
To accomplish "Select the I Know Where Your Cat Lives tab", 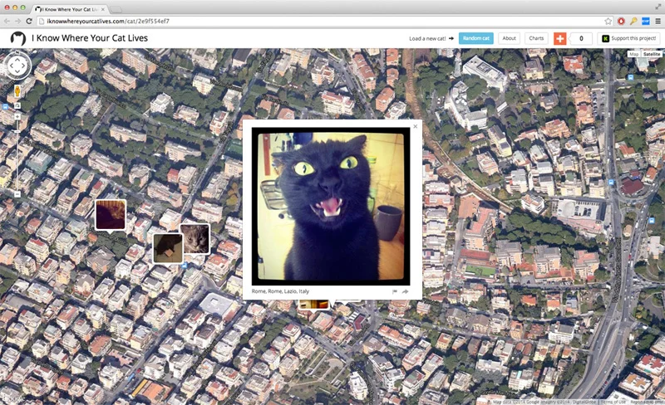I will tap(70, 9).
